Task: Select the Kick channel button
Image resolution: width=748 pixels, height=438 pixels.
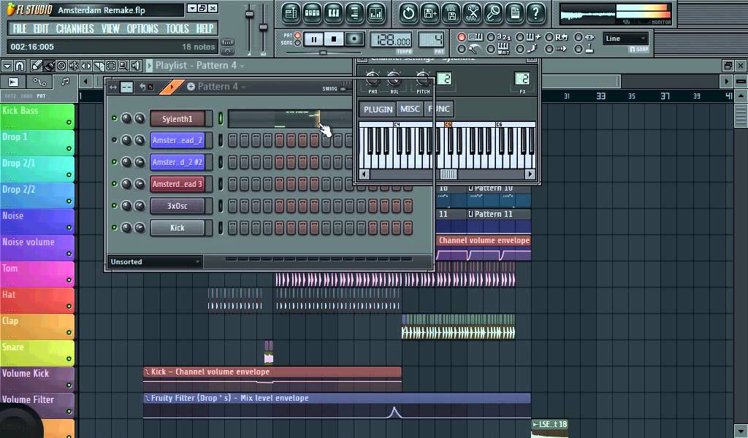Action: tap(177, 228)
